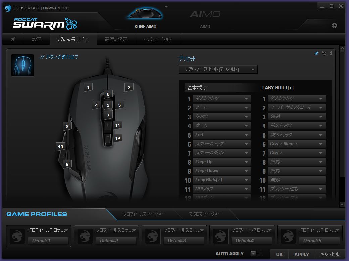
Task: Open basic button 2 メニュー dropdown
Action: 222,108
